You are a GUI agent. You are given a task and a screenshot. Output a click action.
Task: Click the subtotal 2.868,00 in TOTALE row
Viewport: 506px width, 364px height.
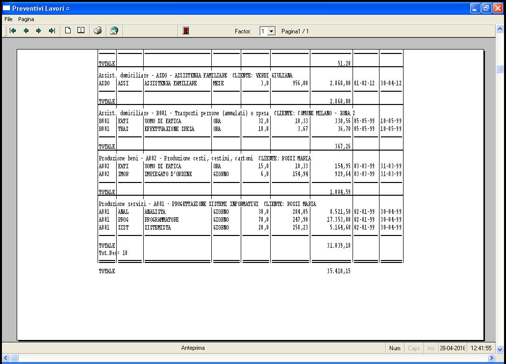(340, 101)
